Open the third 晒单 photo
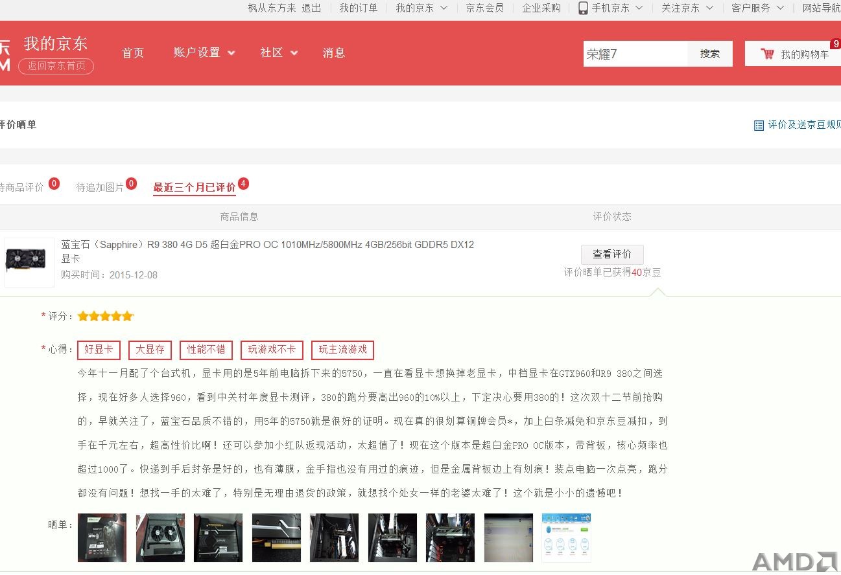Screen dimensions: 841x575 tap(218, 537)
